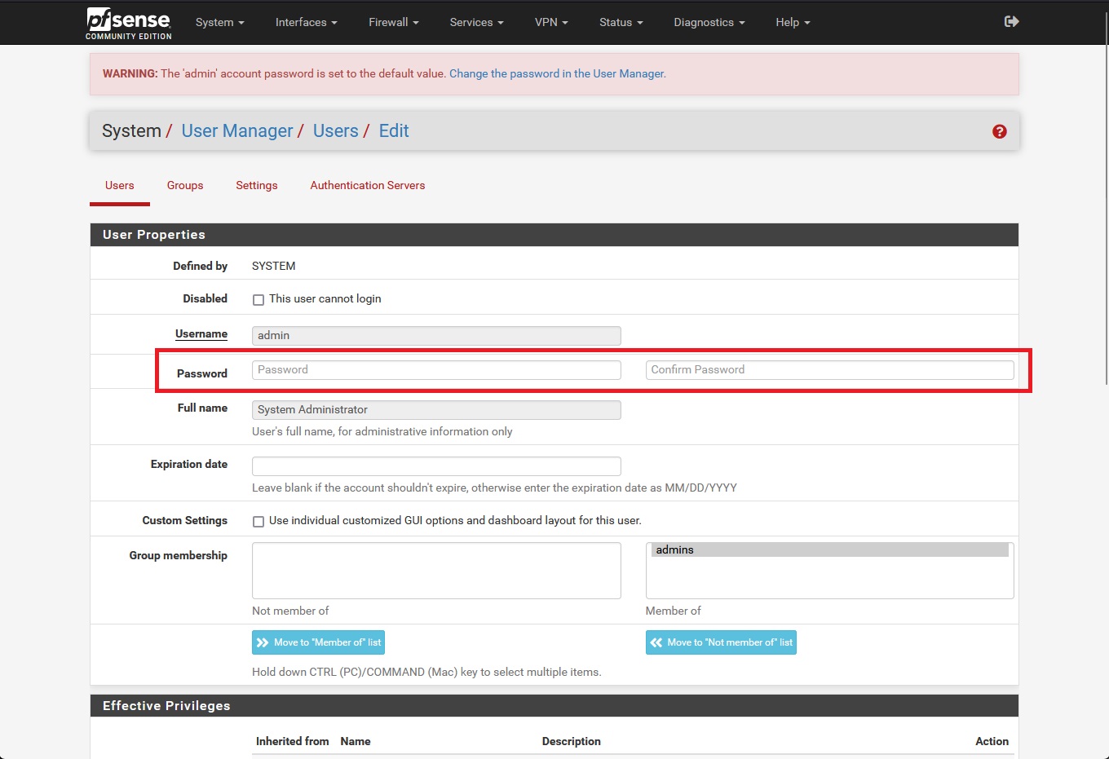Tick 'This user cannot login' checkbox
Image resolution: width=1109 pixels, height=759 pixels.
coord(258,300)
